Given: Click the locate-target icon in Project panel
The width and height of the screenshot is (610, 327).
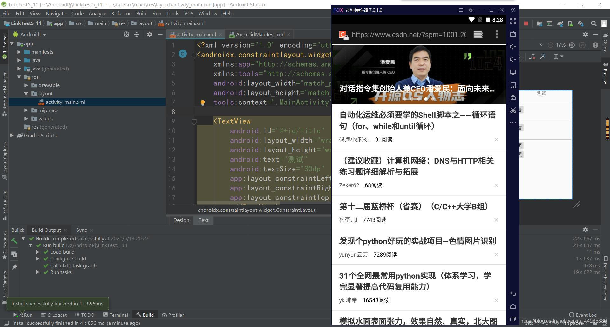Looking at the screenshot, I should [126, 34].
